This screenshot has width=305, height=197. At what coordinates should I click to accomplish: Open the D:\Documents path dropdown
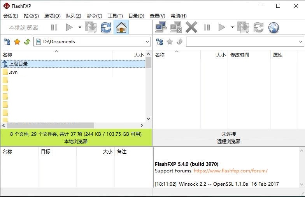pos(147,42)
